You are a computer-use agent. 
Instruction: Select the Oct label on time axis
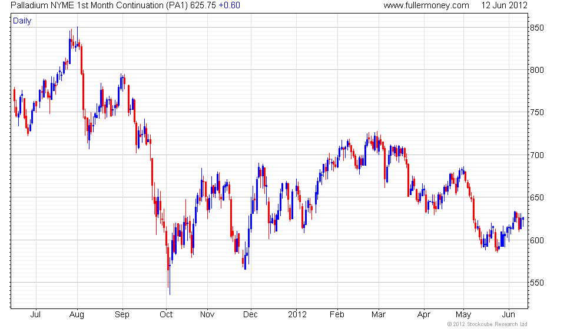tap(166, 315)
